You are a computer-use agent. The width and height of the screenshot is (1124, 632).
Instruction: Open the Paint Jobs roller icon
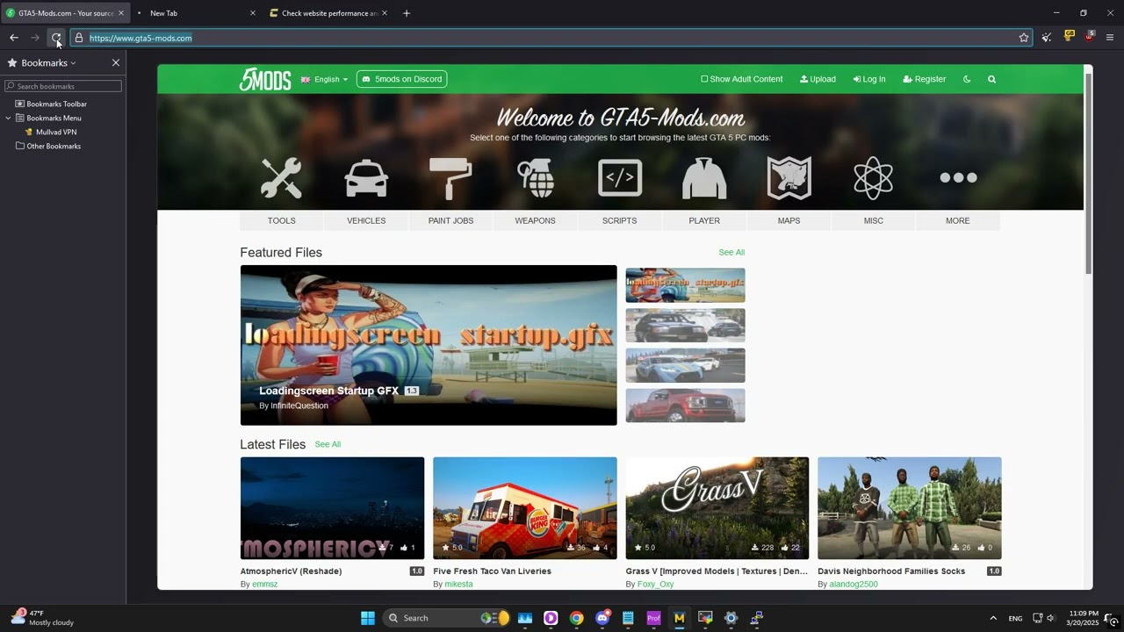(x=450, y=178)
